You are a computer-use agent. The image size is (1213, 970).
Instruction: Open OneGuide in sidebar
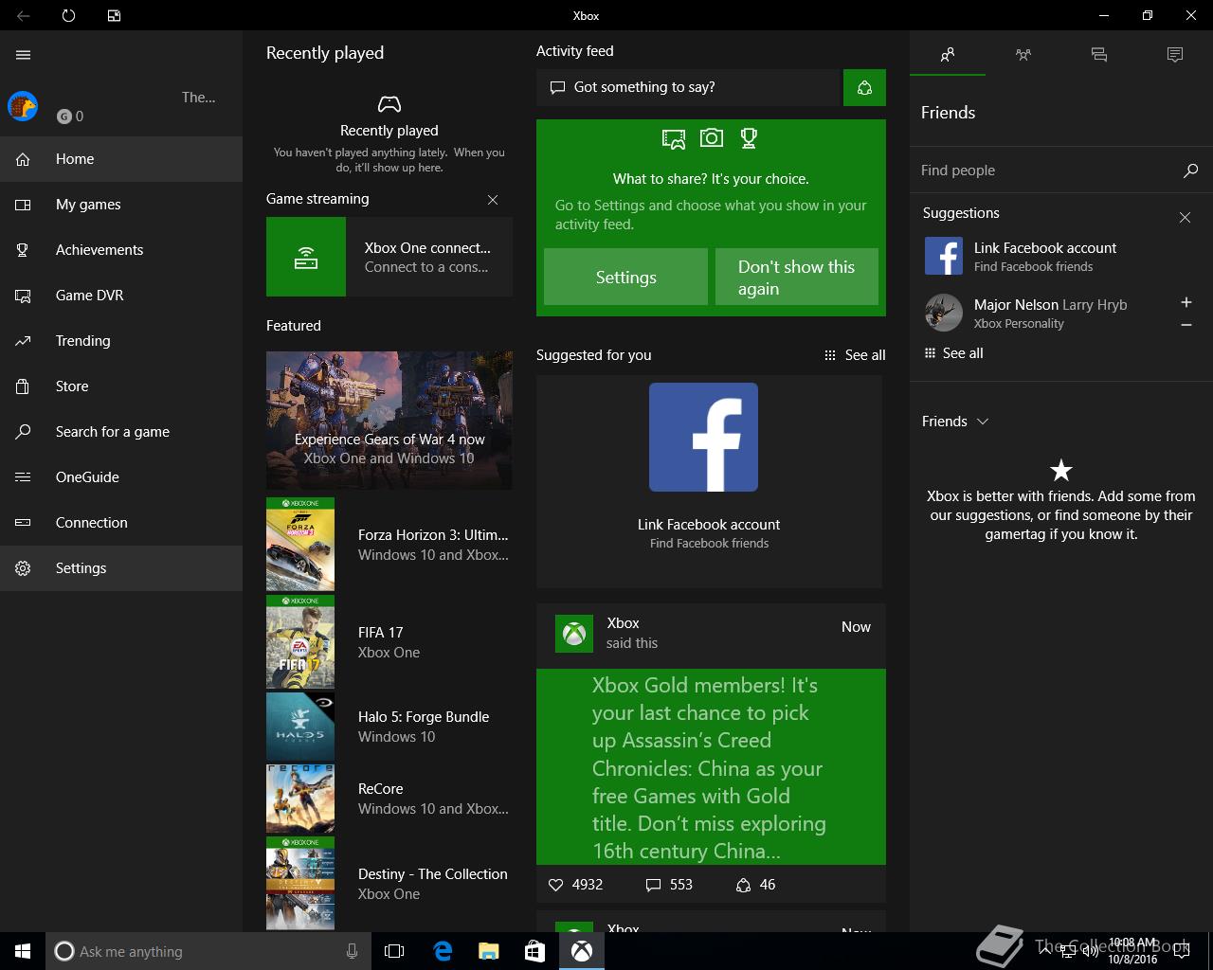click(121, 477)
